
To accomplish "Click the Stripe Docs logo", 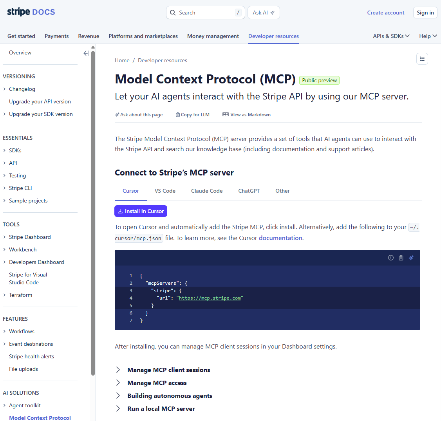I will click(x=31, y=12).
